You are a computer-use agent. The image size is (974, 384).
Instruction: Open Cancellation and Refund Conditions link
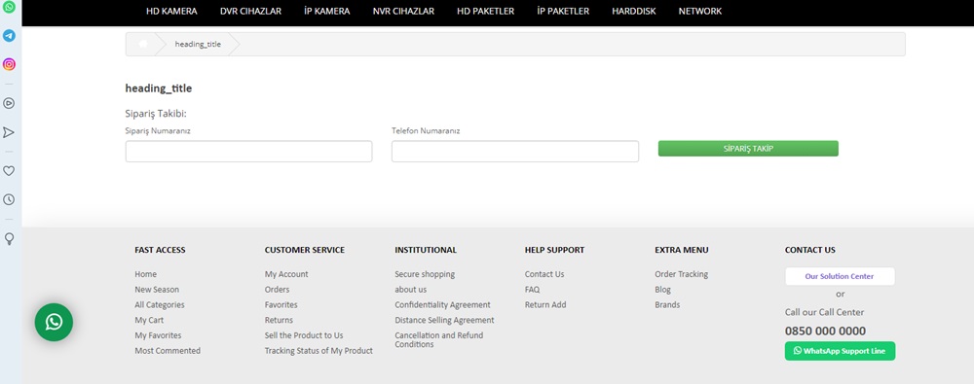439,340
